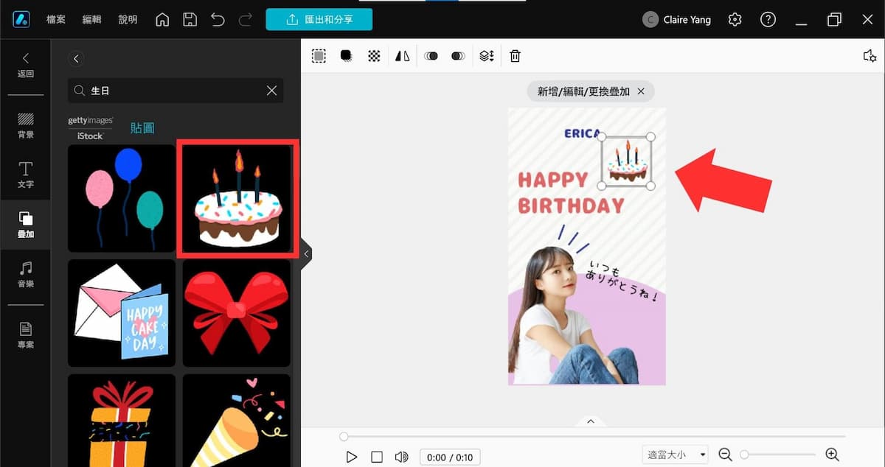This screenshot has width=885, height=467.
Task: Switch to the 音樂 panel
Action: 26,275
